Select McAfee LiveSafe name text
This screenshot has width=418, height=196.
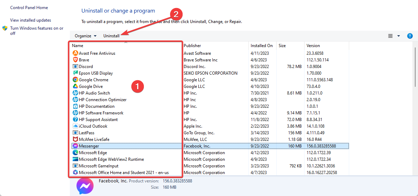click(94, 139)
